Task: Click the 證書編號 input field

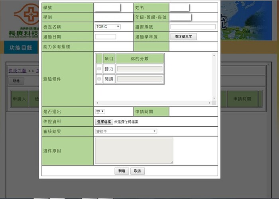Action: click(193, 27)
